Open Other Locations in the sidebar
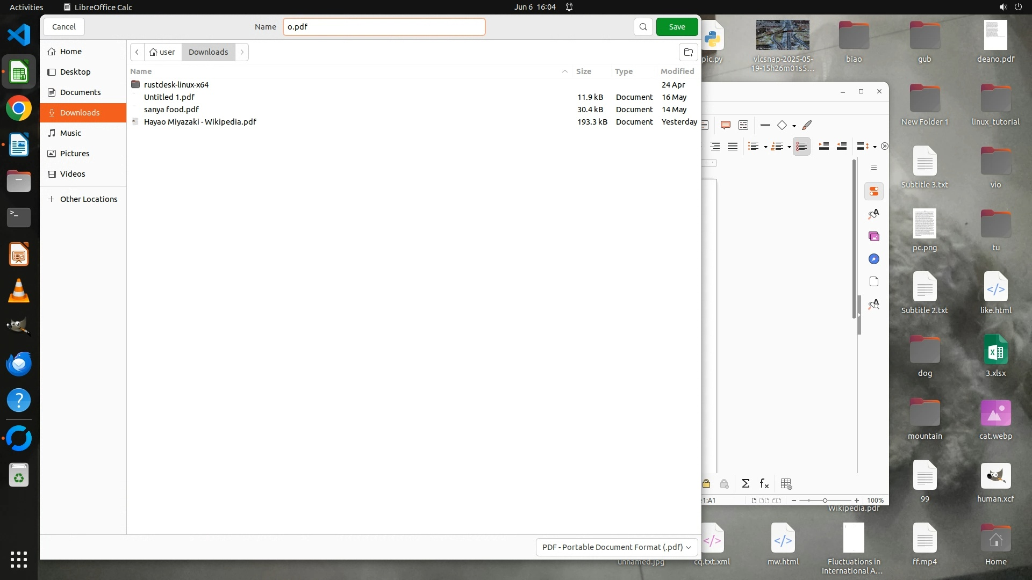 tap(89, 199)
